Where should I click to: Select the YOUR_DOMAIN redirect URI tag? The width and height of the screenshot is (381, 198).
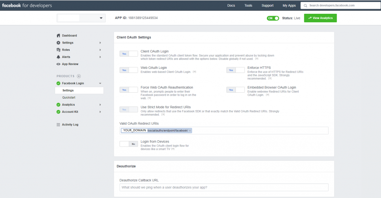[156, 131]
